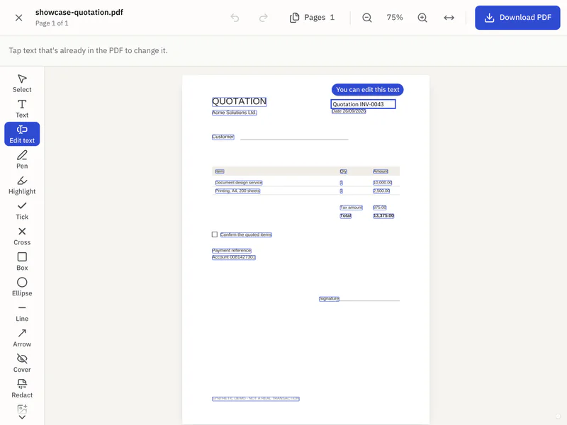Pick the Pen drawing tool
Image resolution: width=567 pixels, height=425 pixels.
pyautogui.click(x=22, y=160)
